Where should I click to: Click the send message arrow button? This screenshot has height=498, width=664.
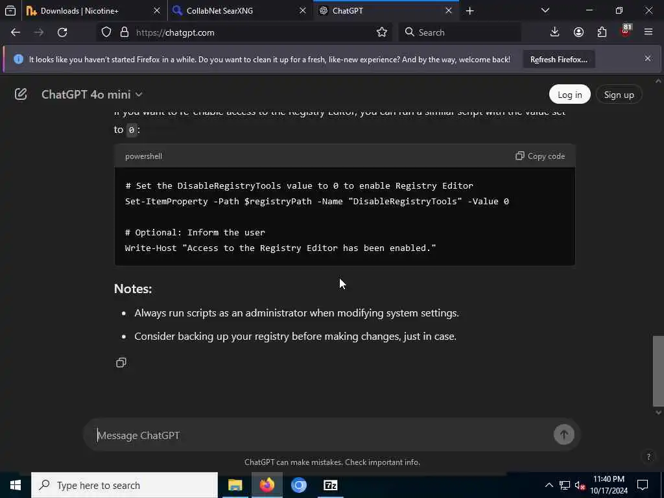tap(563, 434)
